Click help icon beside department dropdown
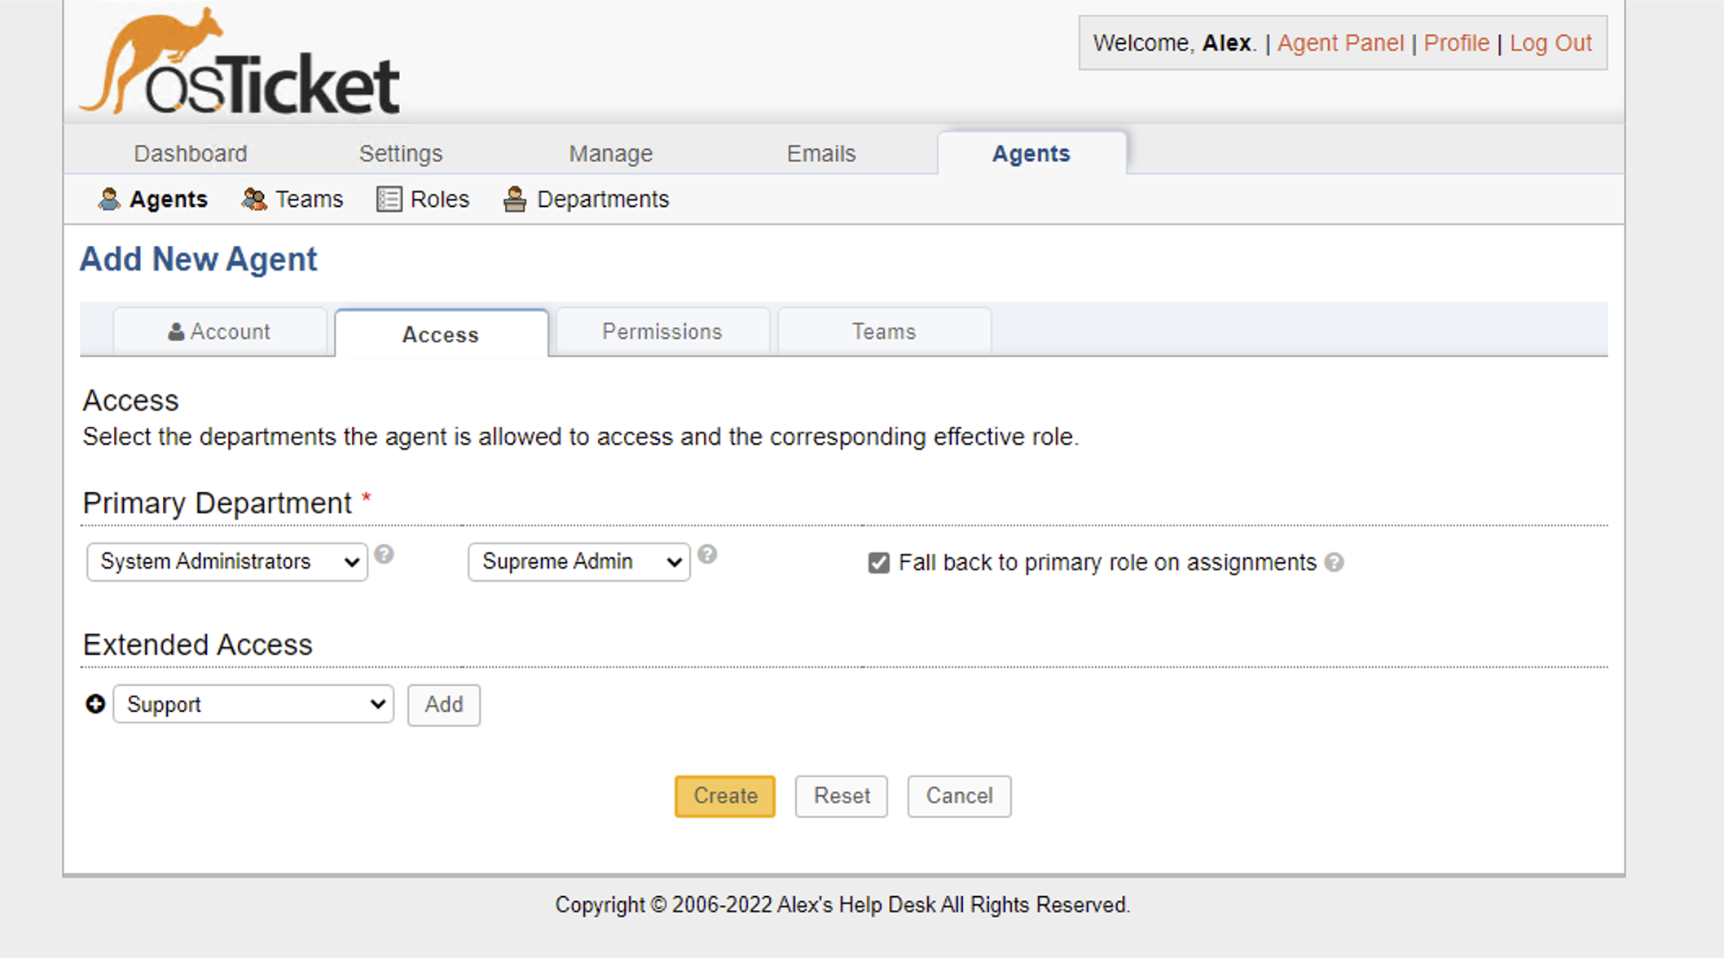Screen dimensions: 1724x958 384,555
